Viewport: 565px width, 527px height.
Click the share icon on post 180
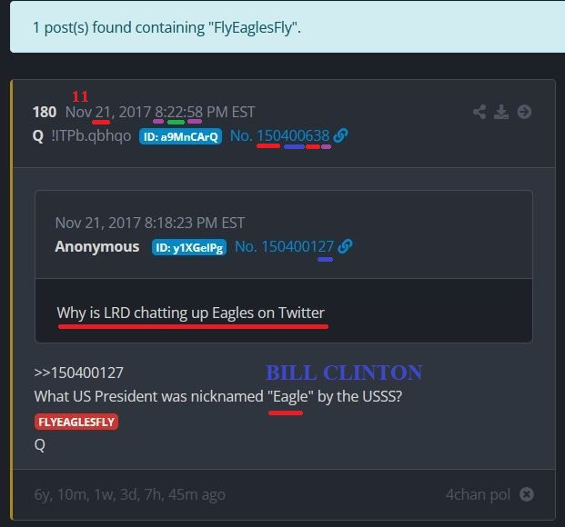[x=479, y=112]
